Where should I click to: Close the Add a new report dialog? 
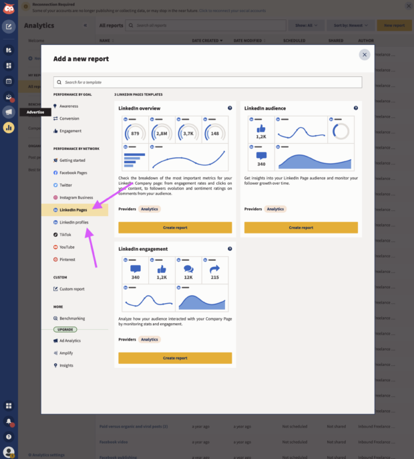365,55
